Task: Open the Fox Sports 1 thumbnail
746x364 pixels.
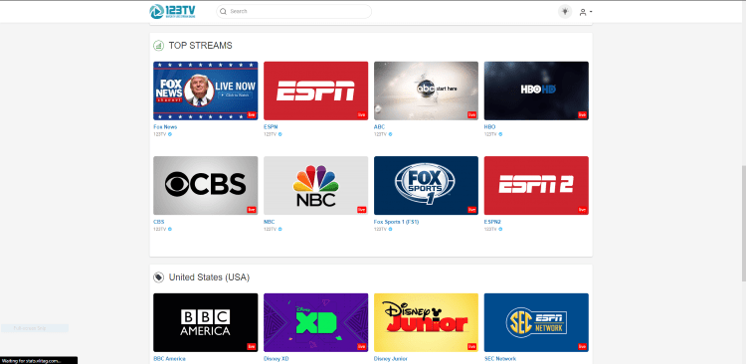Action: 427,185
